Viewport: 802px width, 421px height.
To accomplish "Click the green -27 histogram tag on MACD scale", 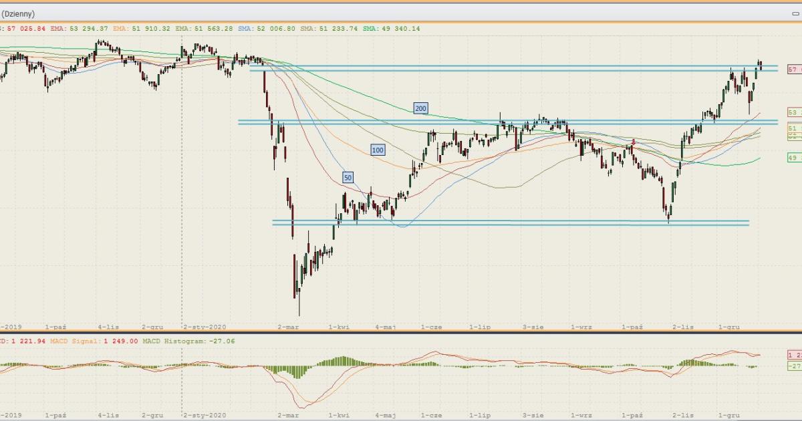I will 794,366.
